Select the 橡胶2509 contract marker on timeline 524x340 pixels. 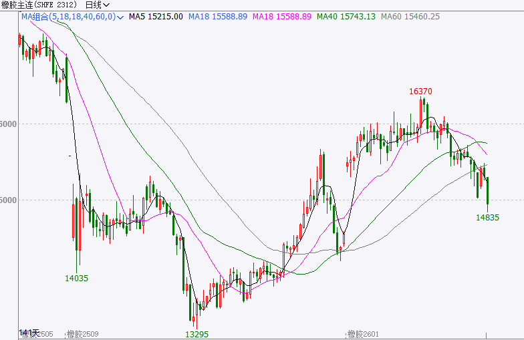[82, 334]
